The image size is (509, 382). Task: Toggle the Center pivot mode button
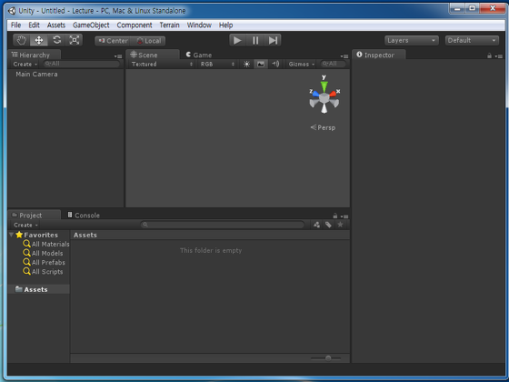coord(113,41)
